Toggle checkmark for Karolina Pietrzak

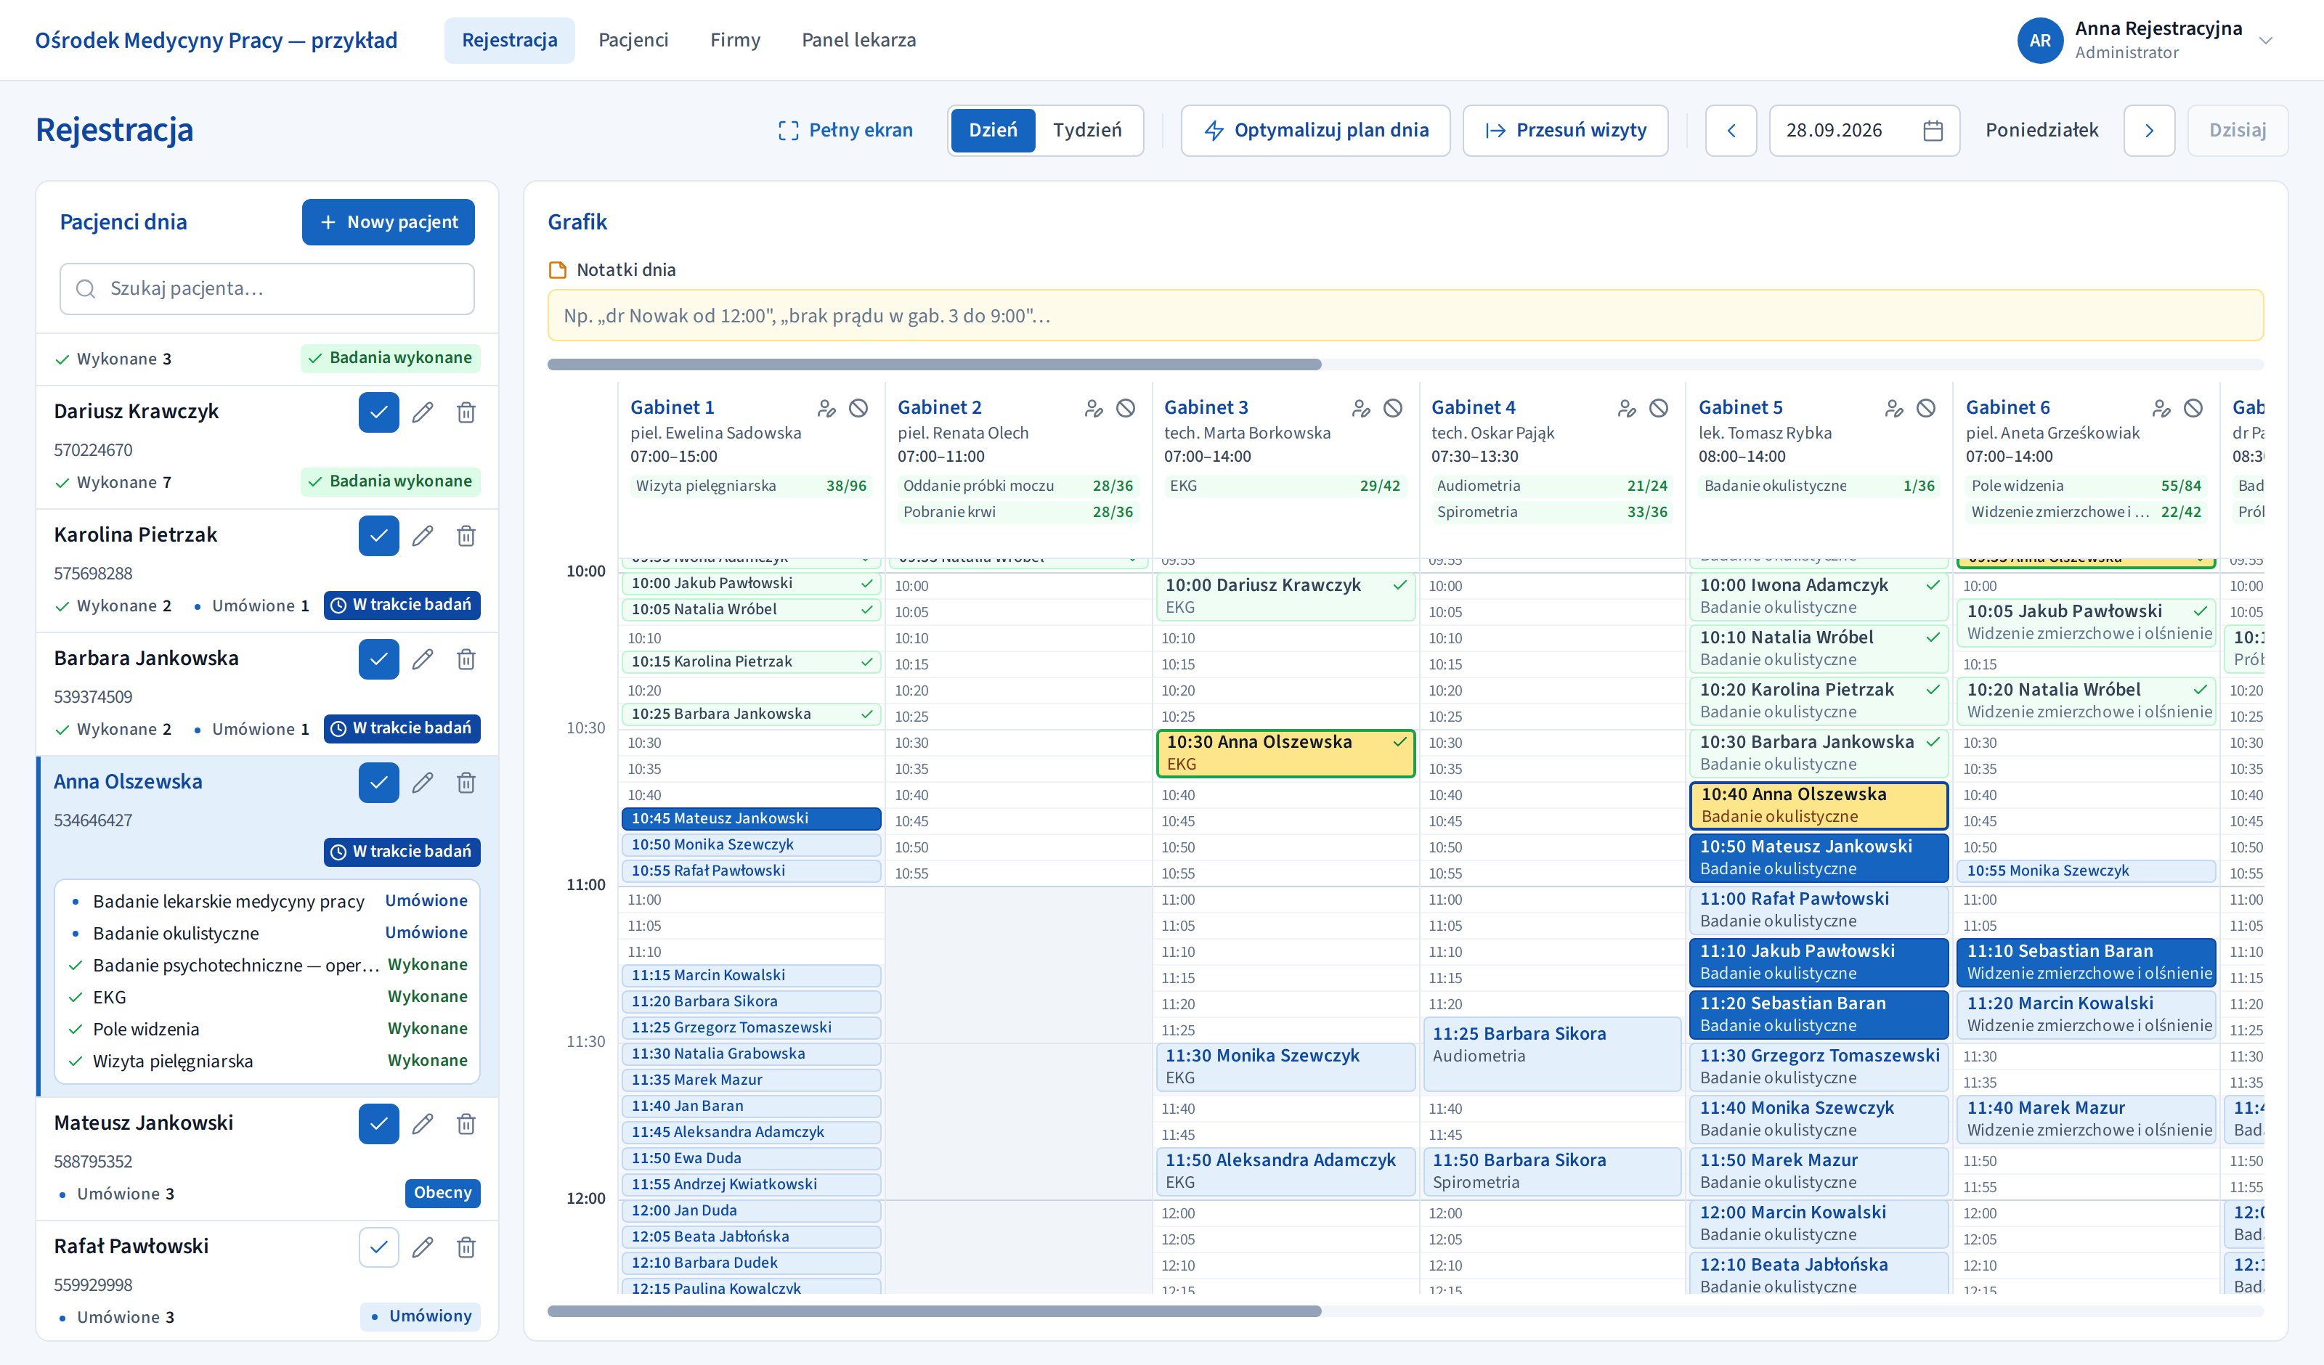(378, 536)
